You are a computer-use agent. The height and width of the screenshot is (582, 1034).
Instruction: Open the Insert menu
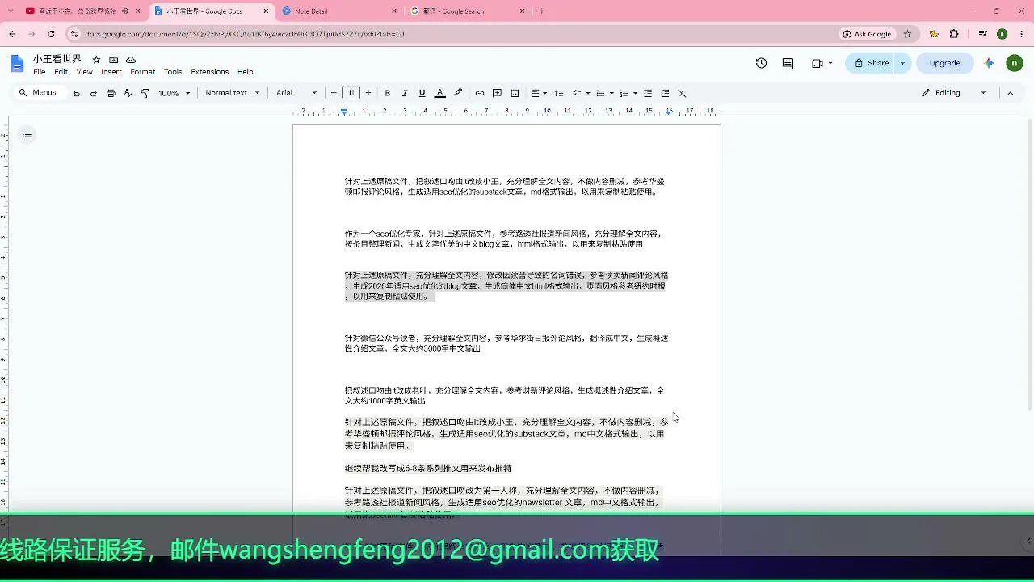tap(111, 72)
